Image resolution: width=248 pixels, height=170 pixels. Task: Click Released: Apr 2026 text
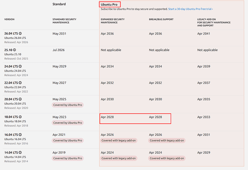[x=16, y=42]
